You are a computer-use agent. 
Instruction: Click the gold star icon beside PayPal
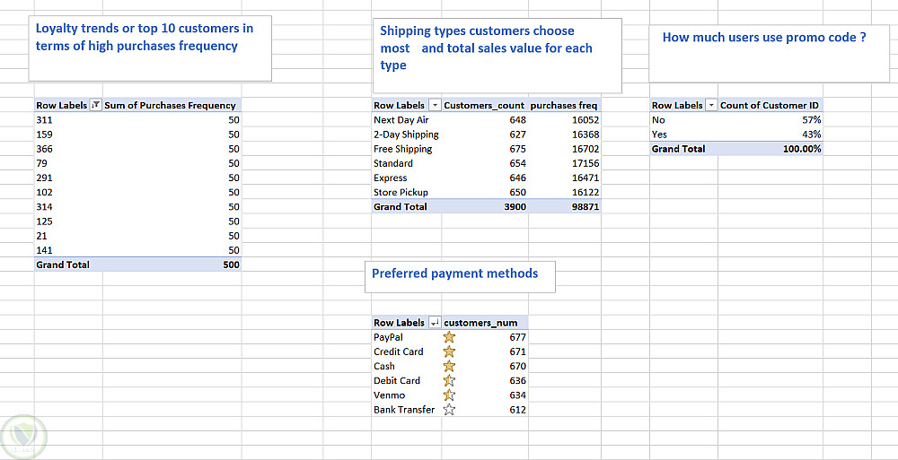(x=449, y=337)
